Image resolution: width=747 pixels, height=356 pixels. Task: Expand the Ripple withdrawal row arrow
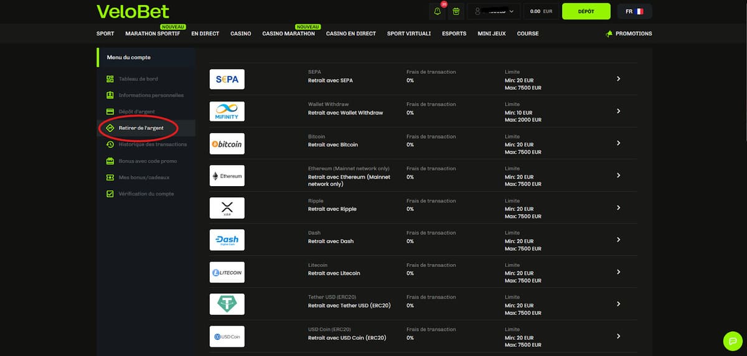click(618, 208)
